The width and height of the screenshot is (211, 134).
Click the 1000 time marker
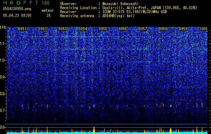[203, 29]
